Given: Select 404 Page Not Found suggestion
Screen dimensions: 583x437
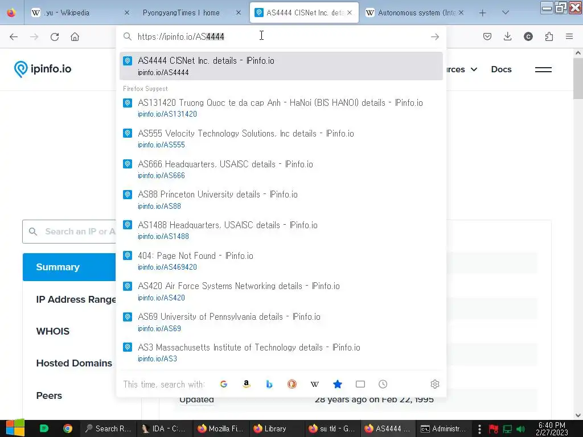Looking at the screenshot, I should [281, 261].
